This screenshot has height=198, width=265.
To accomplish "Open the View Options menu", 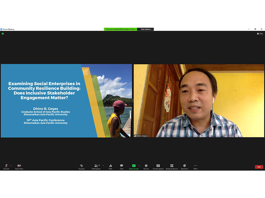I will pyautogui.click(x=145, y=29).
